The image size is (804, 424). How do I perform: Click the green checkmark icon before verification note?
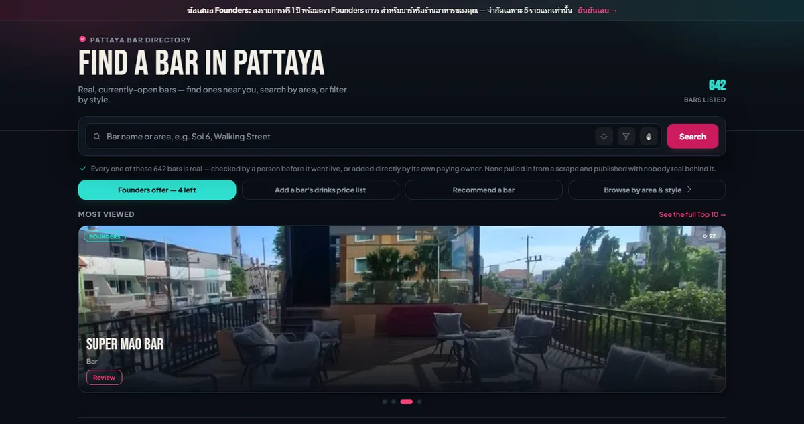[x=83, y=169]
